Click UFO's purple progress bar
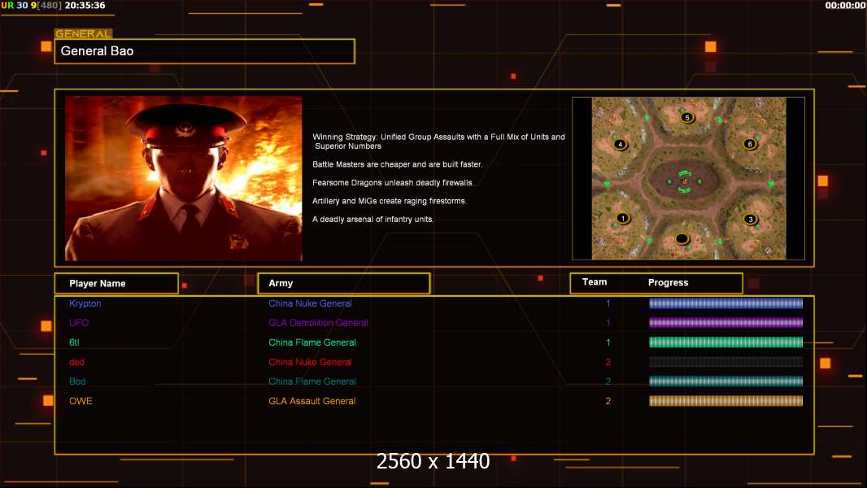 point(725,323)
